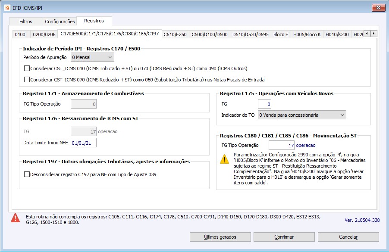Select the Registros tab

tap(94, 21)
